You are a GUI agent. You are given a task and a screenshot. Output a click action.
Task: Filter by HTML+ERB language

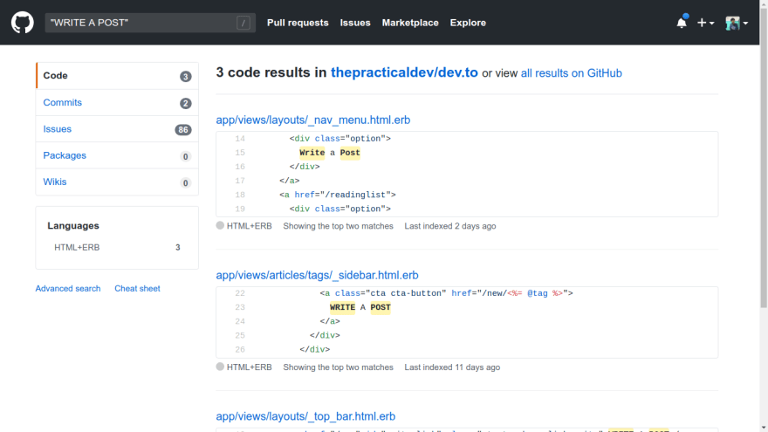click(117, 247)
